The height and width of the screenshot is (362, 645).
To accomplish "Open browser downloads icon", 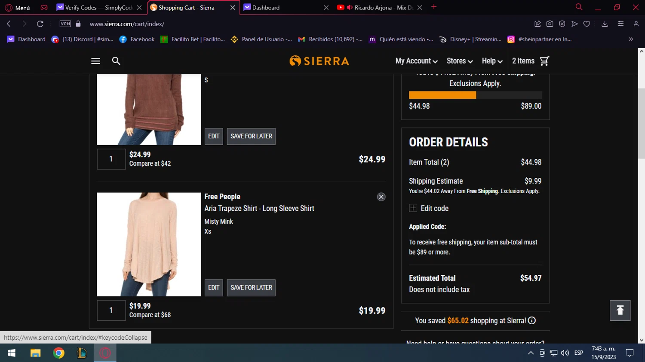I will [x=605, y=24].
